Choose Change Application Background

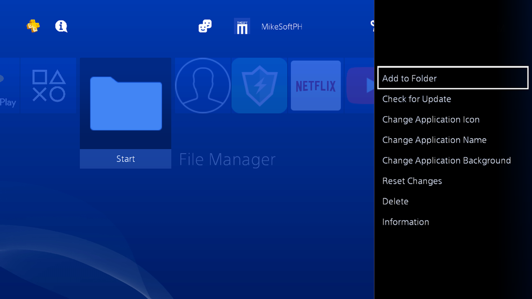[446, 160]
